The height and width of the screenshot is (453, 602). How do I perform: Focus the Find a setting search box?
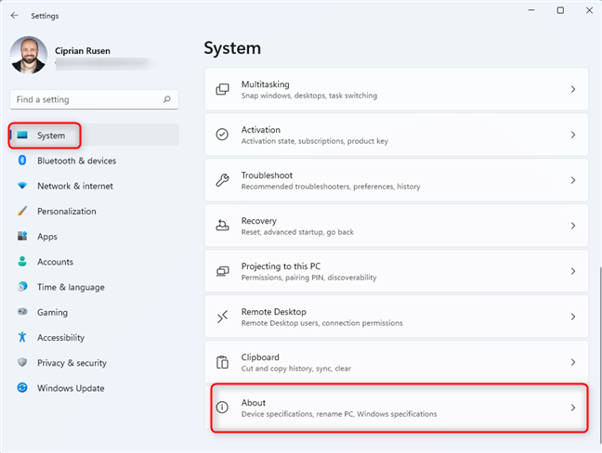click(x=84, y=99)
